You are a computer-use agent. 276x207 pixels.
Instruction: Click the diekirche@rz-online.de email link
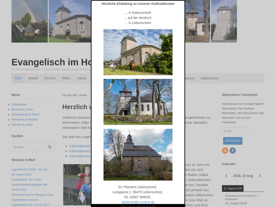click(x=138, y=202)
